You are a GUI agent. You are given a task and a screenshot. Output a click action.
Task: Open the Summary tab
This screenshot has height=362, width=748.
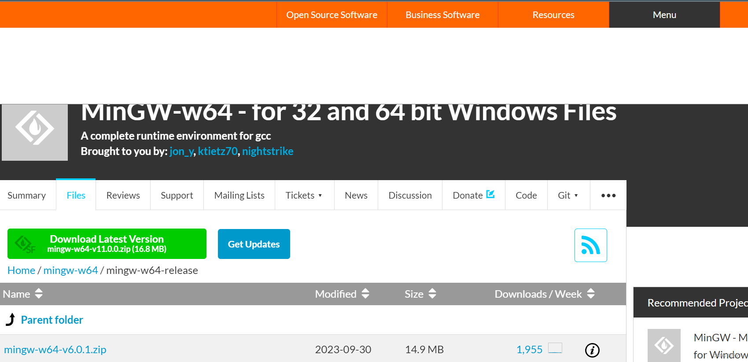tap(27, 195)
